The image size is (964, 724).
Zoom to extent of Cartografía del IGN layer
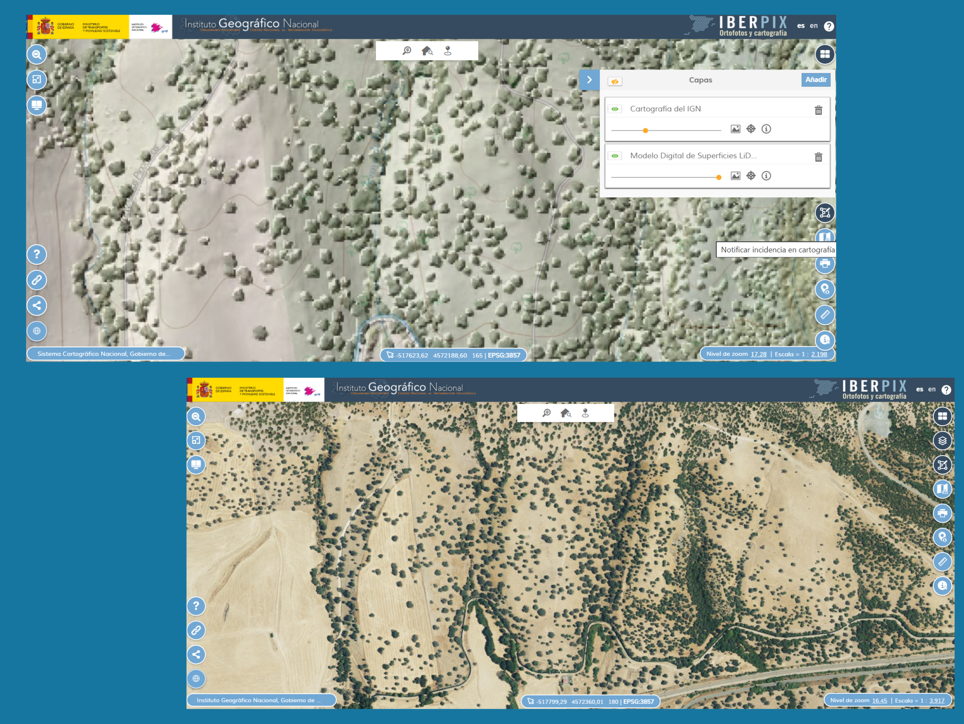[x=751, y=129]
